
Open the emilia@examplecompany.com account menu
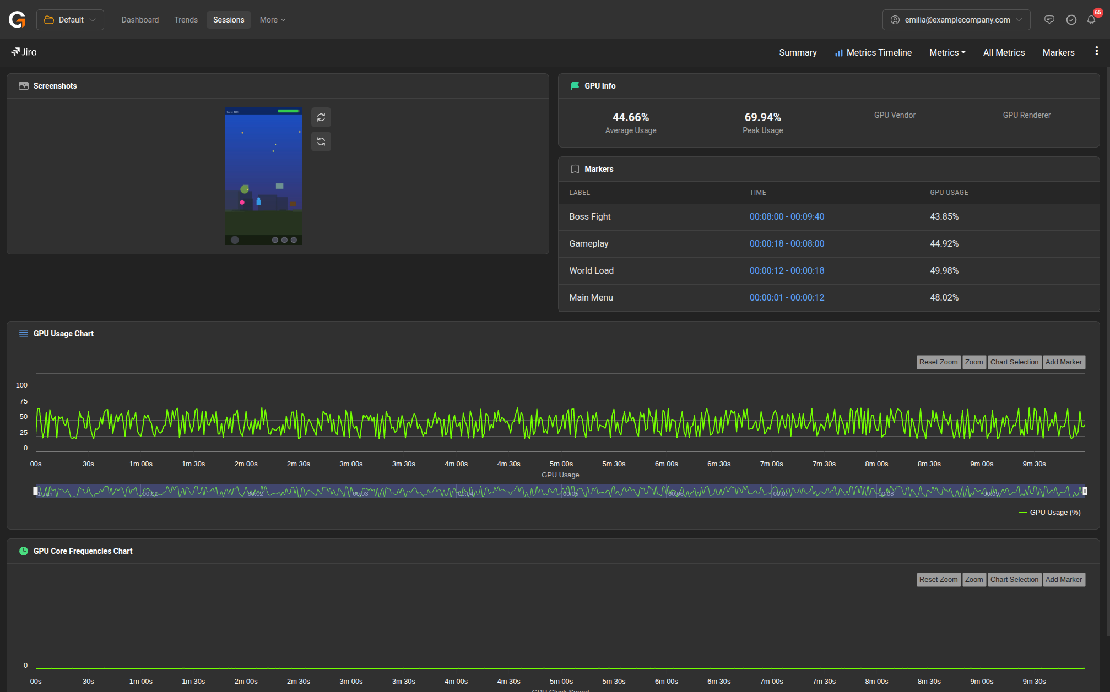pos(956,20)
